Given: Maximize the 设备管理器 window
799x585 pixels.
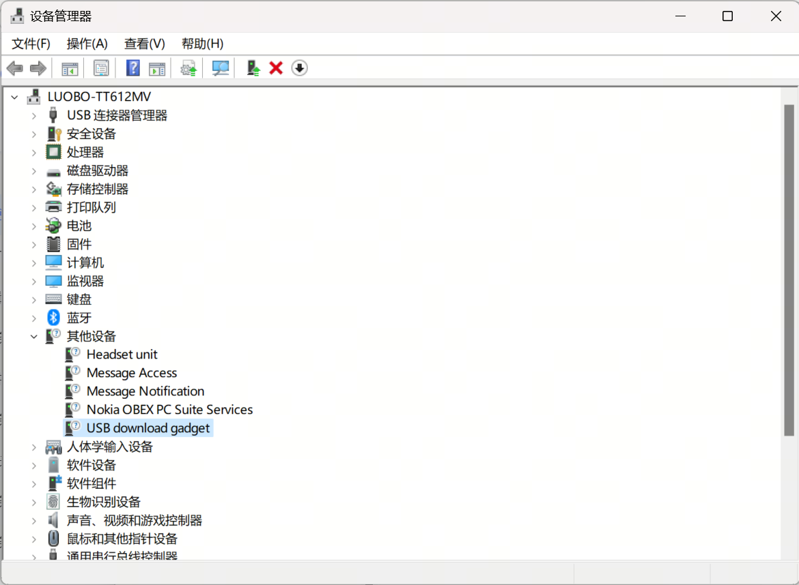Looking at the screenshot, I should point(728,16).
